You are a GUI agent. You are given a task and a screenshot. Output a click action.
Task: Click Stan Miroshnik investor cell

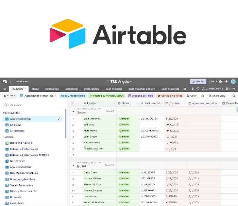pyautogui.click(x=100, y=119)
